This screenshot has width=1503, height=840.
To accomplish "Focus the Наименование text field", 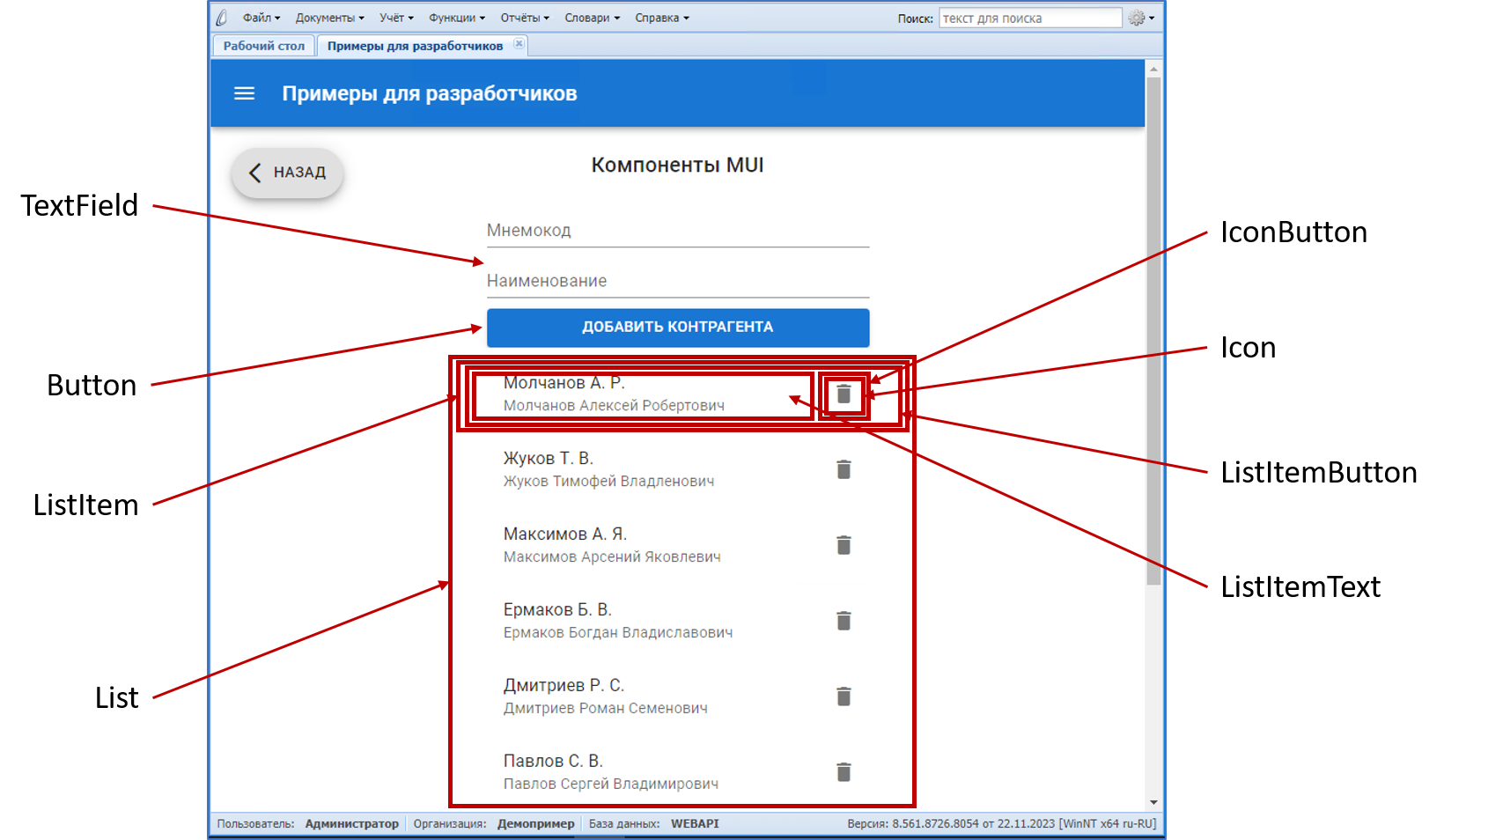I will pos(677,281).
